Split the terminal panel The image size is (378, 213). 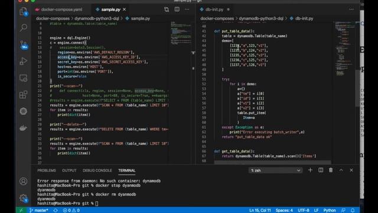point(321,170)
